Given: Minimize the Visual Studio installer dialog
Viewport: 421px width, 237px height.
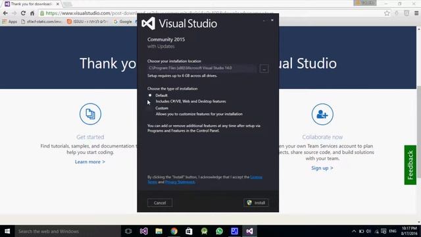Looking at the screenshot, I should (x=264, y=20).
